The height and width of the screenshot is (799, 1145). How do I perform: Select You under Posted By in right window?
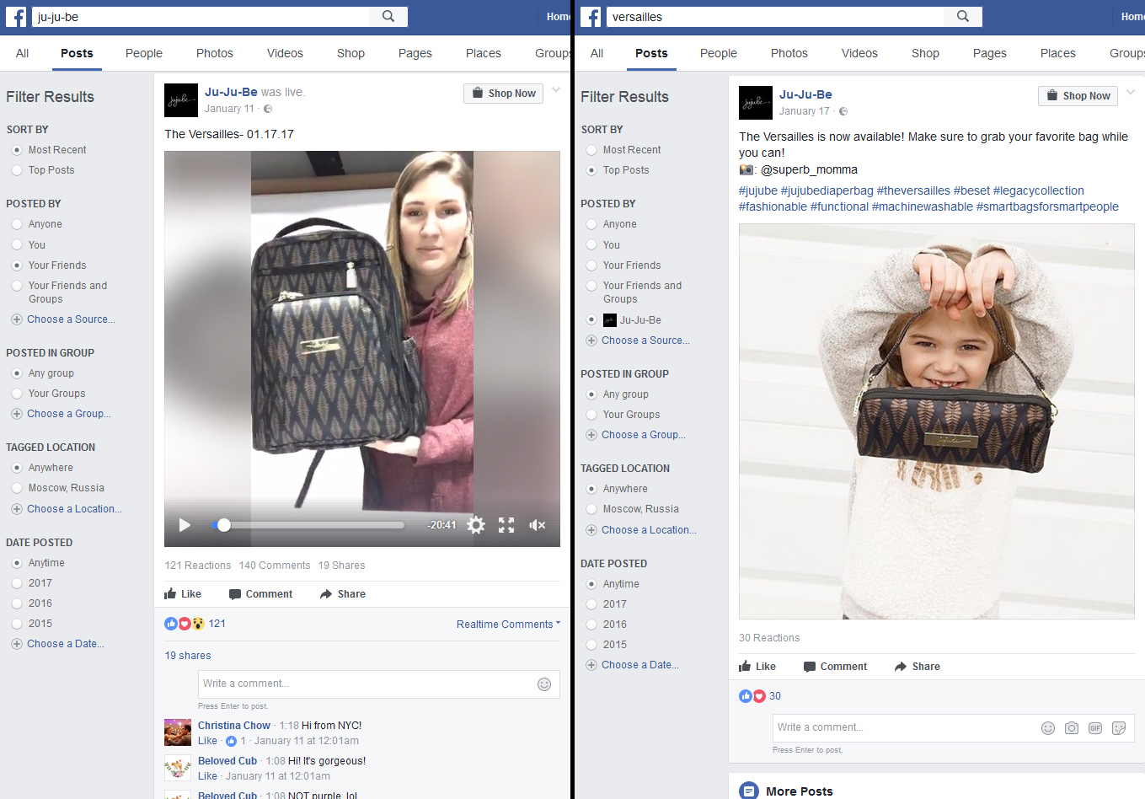point(591,245)
